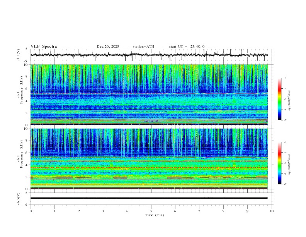Select ch.2 "Frequency (kHz)" axis label
Screen dimensions: 306x237
click(22, 154)
